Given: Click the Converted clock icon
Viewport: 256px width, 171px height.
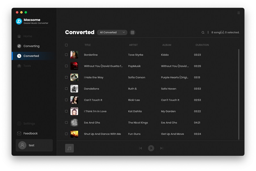Looking at the screenshot, I should pos(19,56).
